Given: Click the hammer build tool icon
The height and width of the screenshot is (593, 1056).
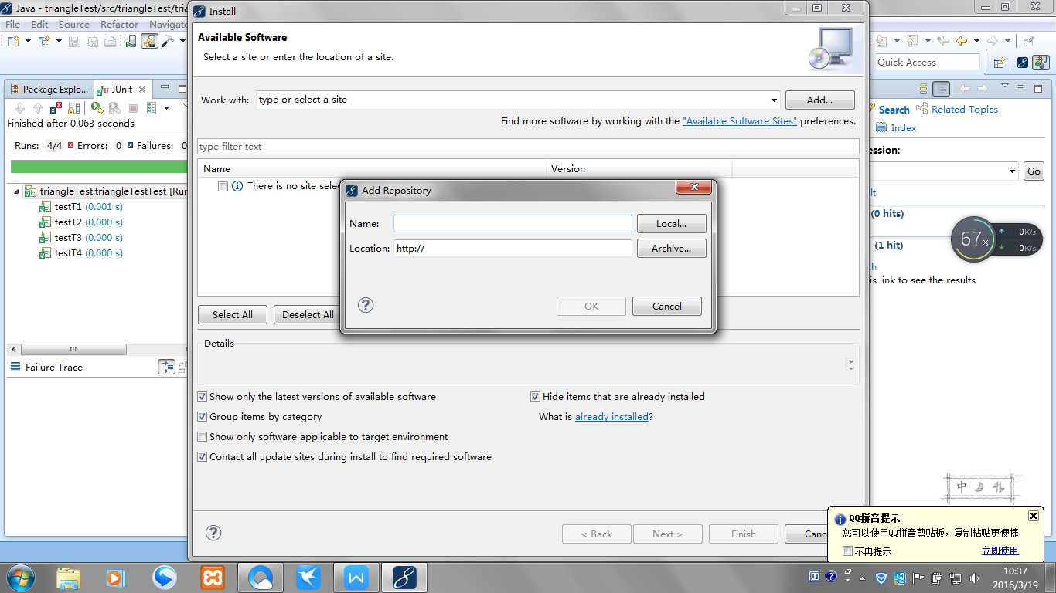Looking at the screenshot, I should click(x=167, y=41).
